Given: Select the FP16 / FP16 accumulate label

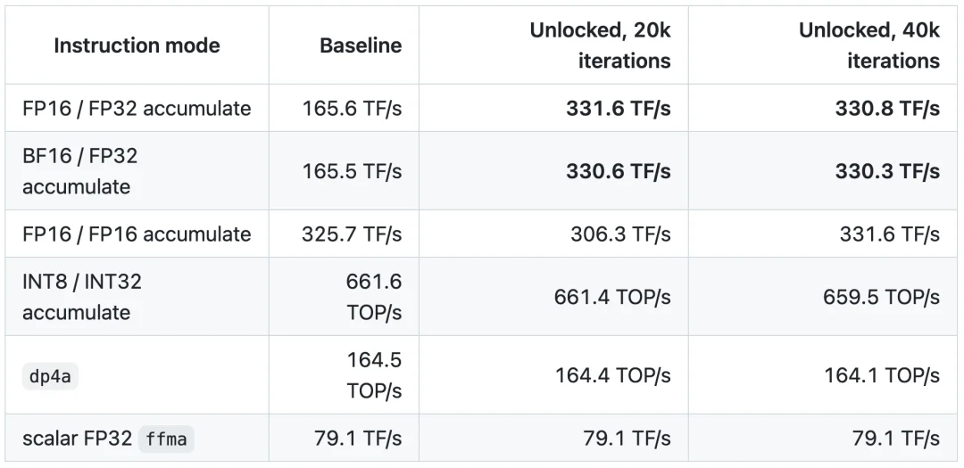Looking at the screenshot, I should pyautogui.click(x=137, y=234).
